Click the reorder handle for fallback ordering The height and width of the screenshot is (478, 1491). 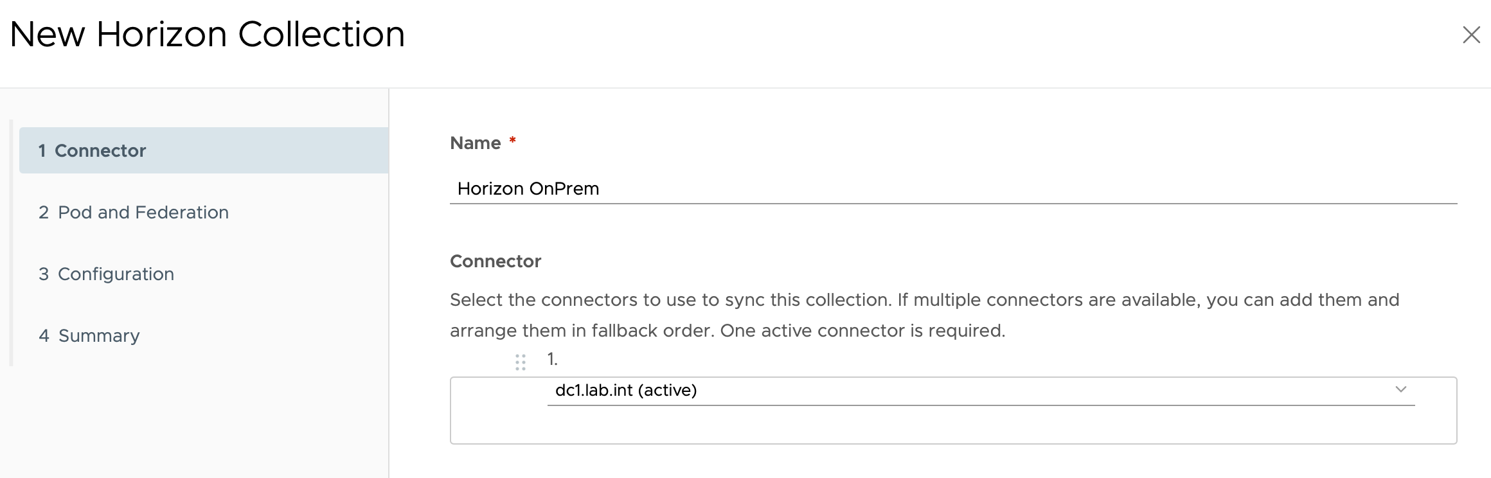tap(519, 362)
